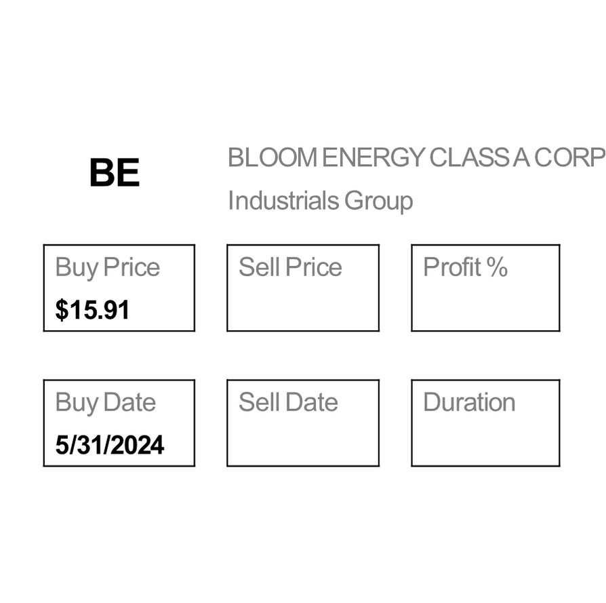
Task: Click the Sell Price label
Action: point(290,267)
